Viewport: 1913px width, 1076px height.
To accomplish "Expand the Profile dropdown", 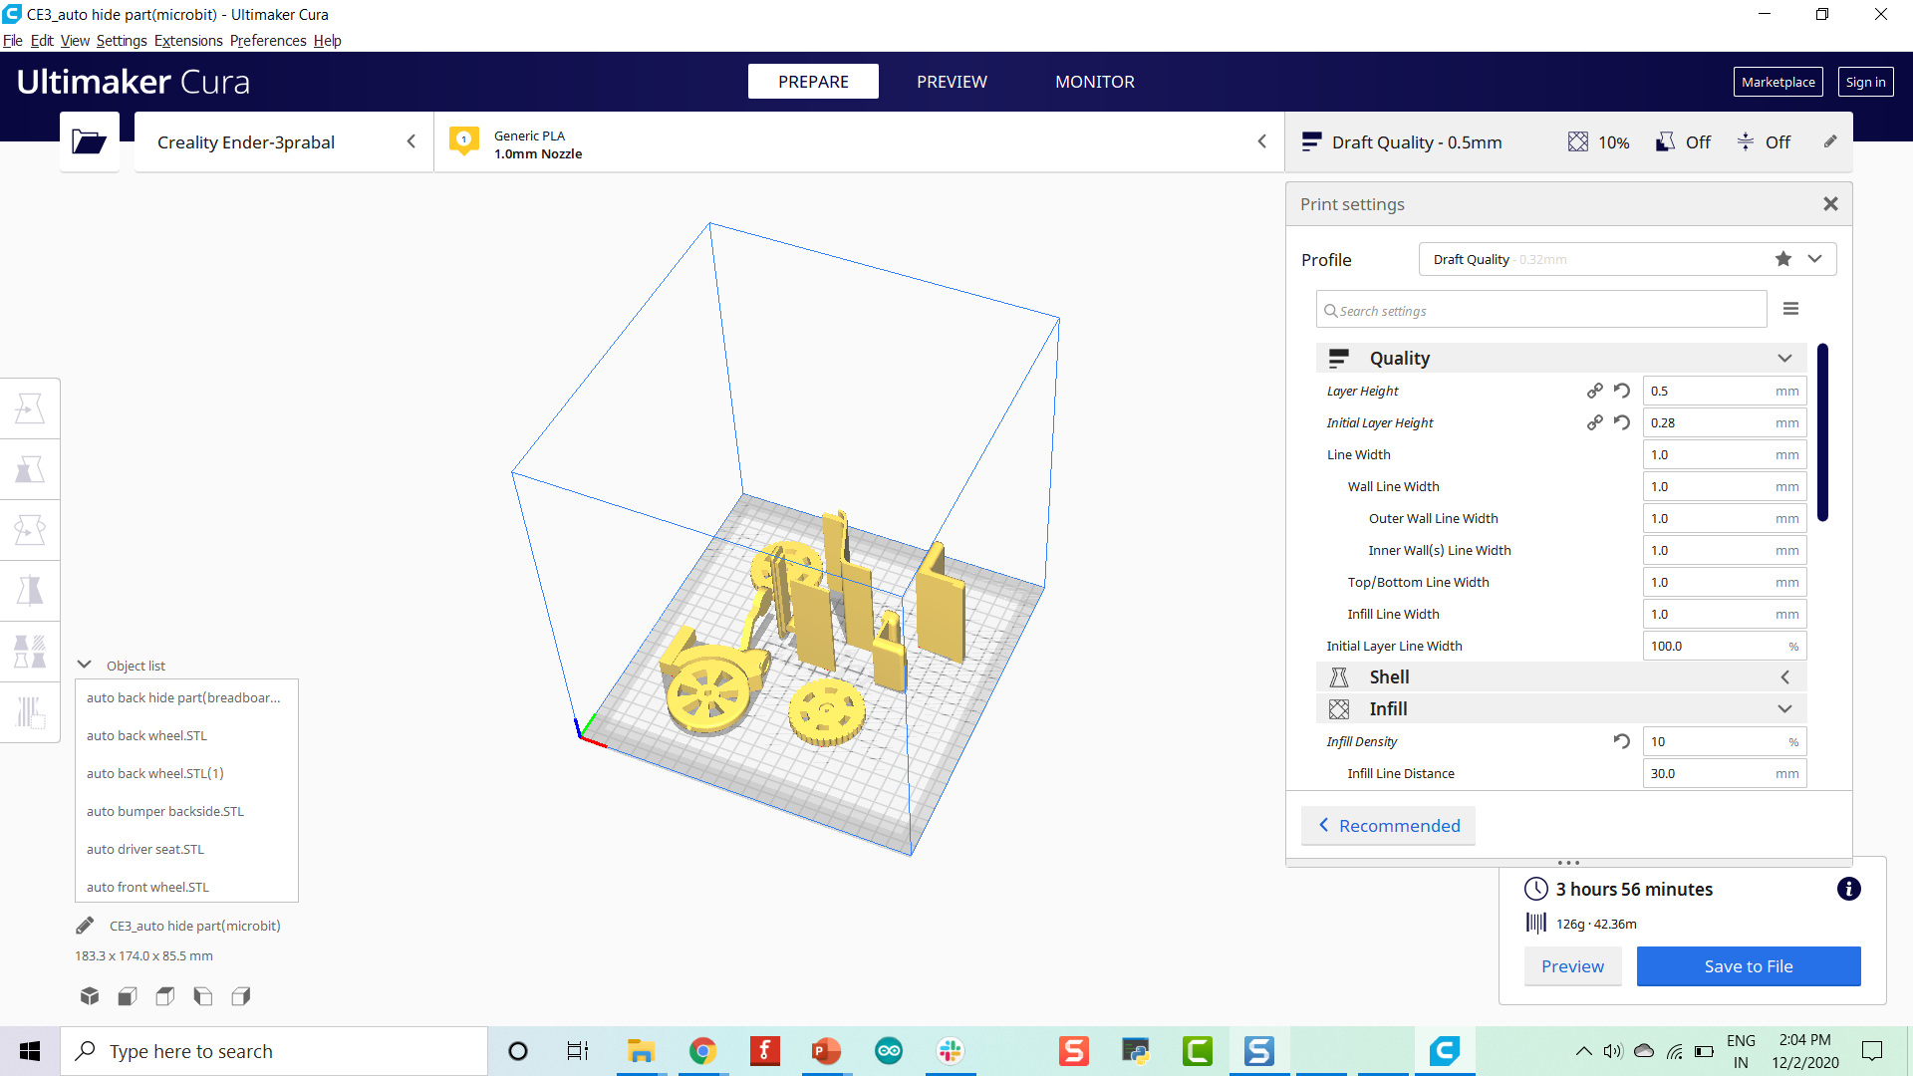I will (x=1815, y=259).
